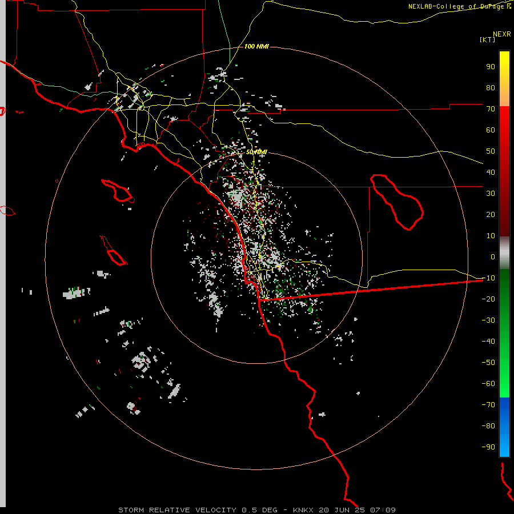The image size is (514, 514).
Task: Select the -80 value on velocity scale
Action: 488,426
